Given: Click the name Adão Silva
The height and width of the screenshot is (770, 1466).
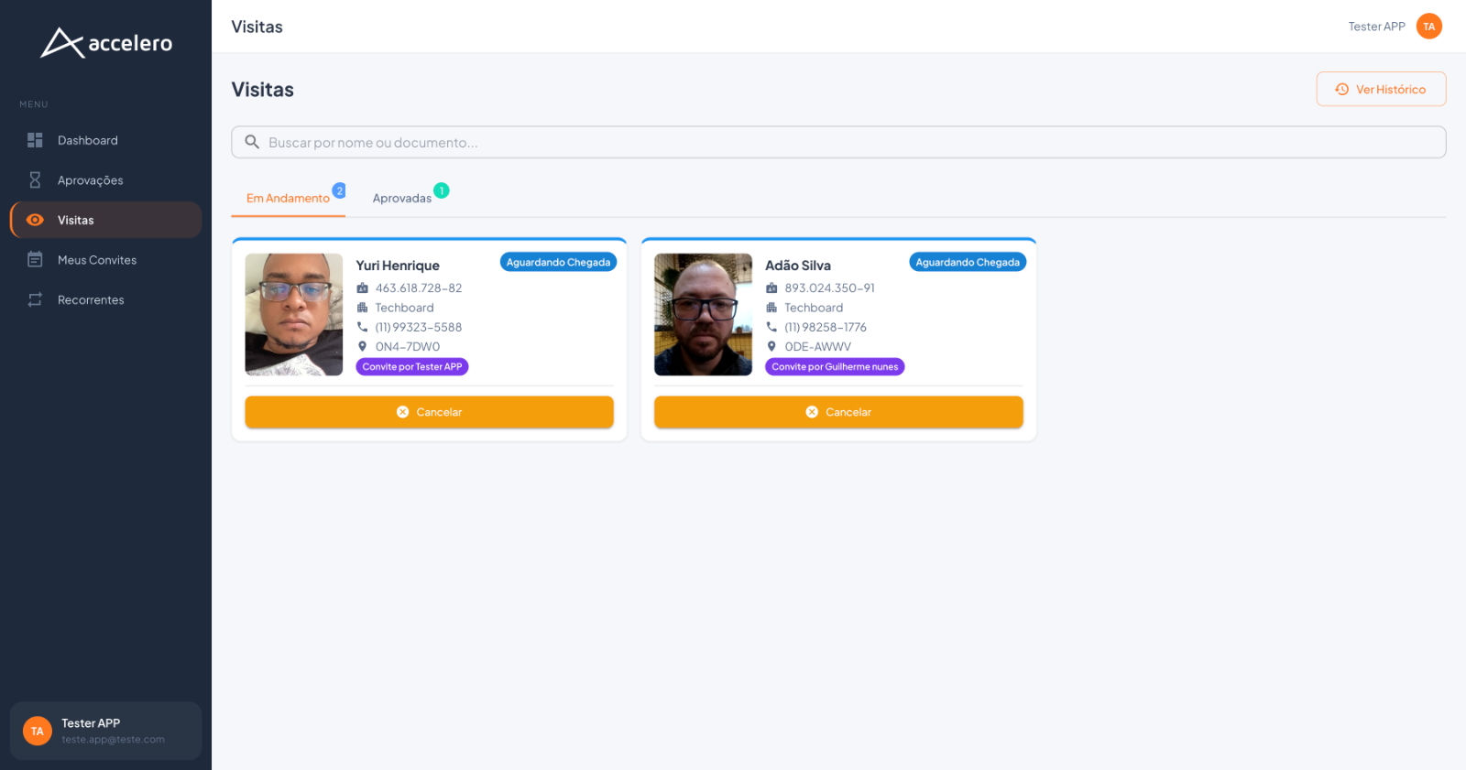Looking at the screenshot, I should [x=798, y=266].
